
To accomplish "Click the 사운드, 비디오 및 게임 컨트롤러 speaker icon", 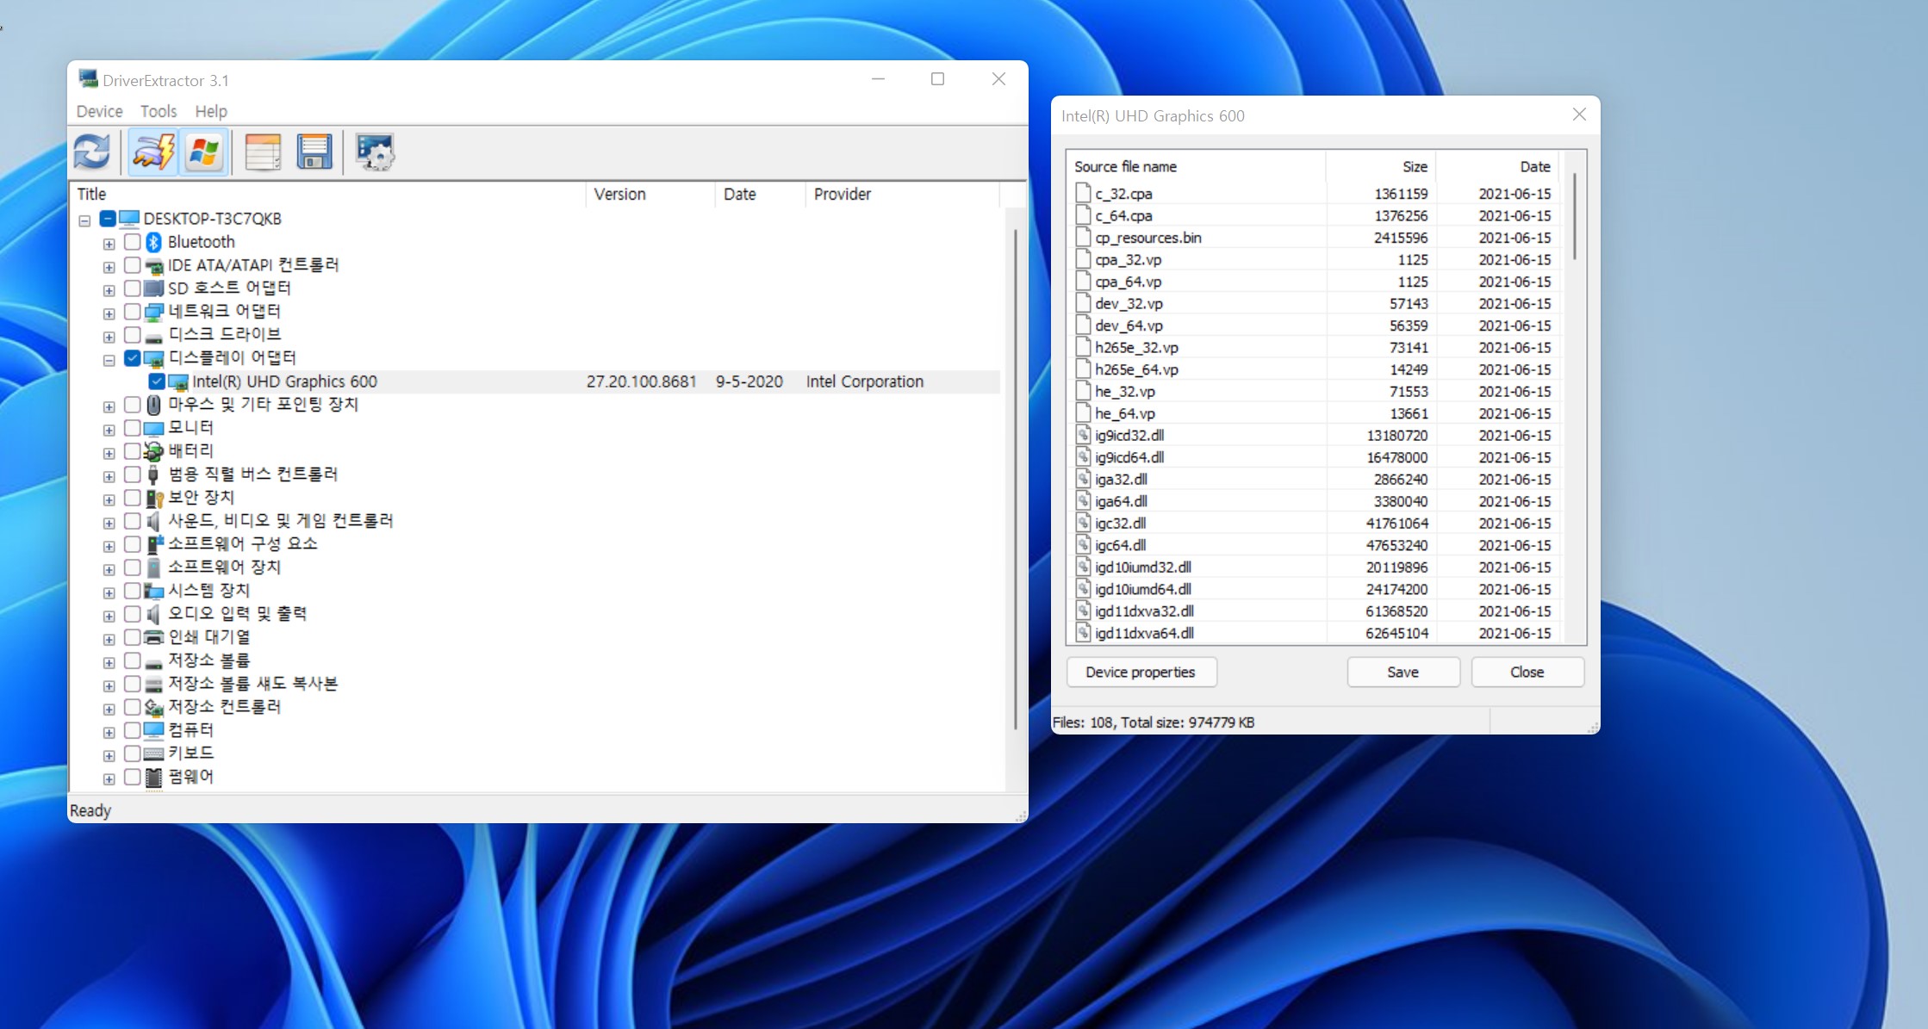I will tap(153, 521).
